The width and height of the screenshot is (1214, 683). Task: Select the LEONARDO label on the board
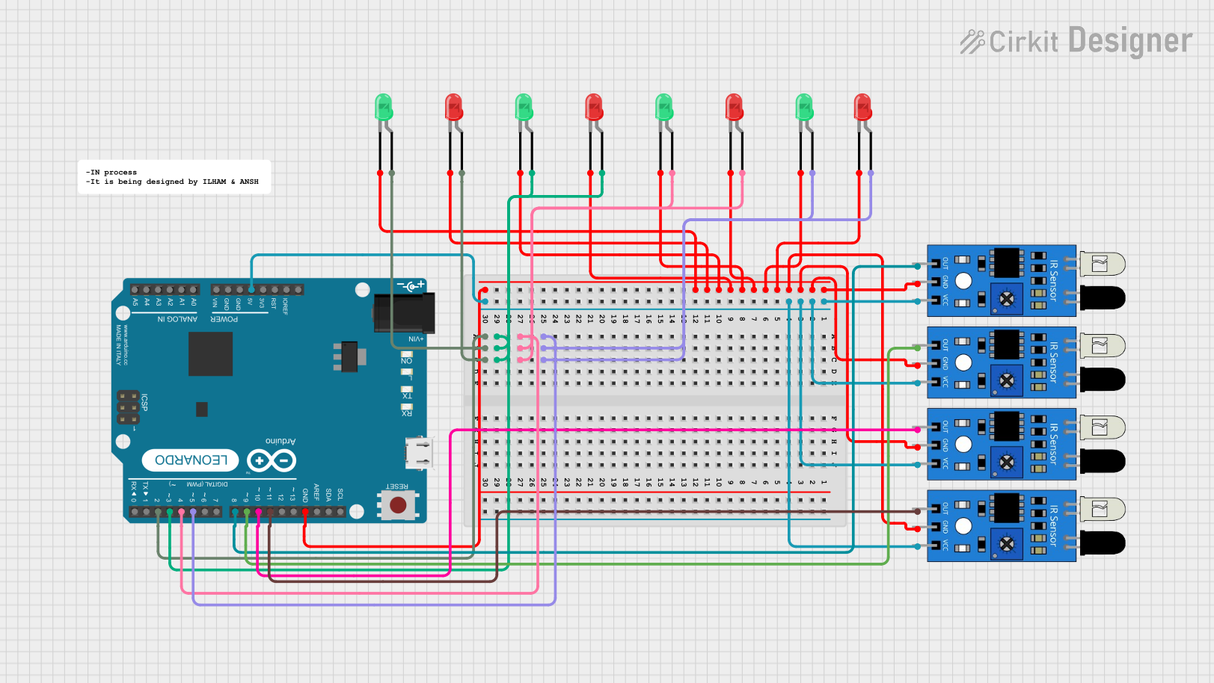coord(191,460)
